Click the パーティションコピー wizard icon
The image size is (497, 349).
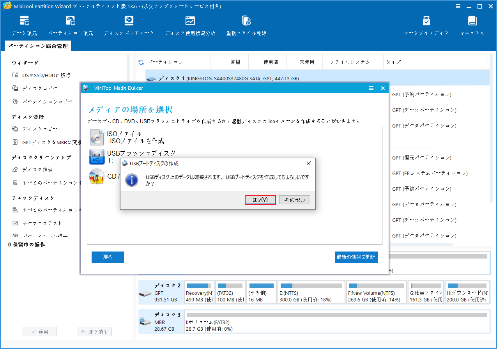15,101
